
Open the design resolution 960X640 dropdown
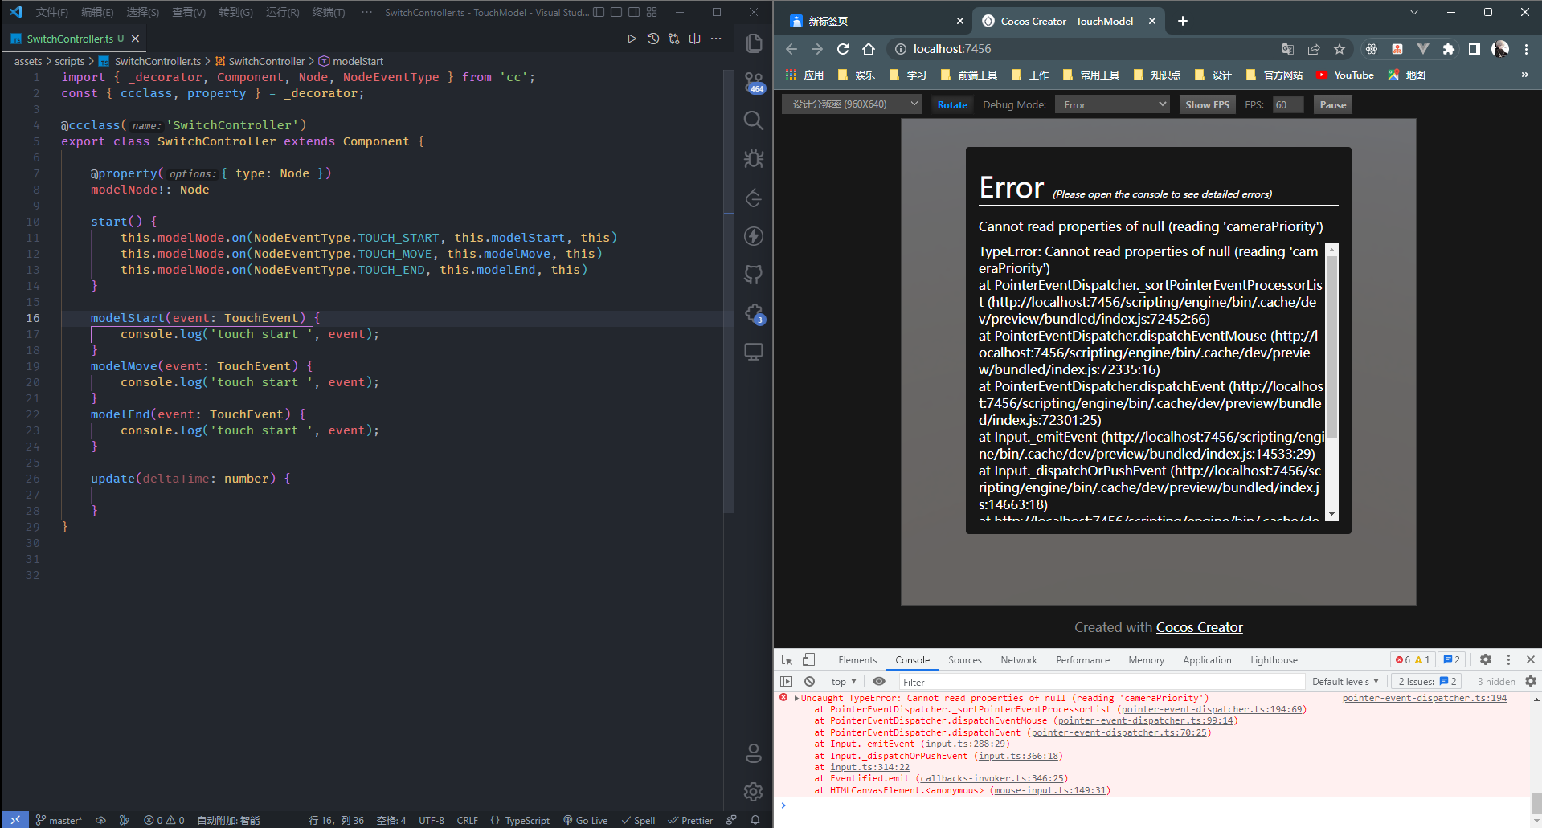(x=852, y=104)
